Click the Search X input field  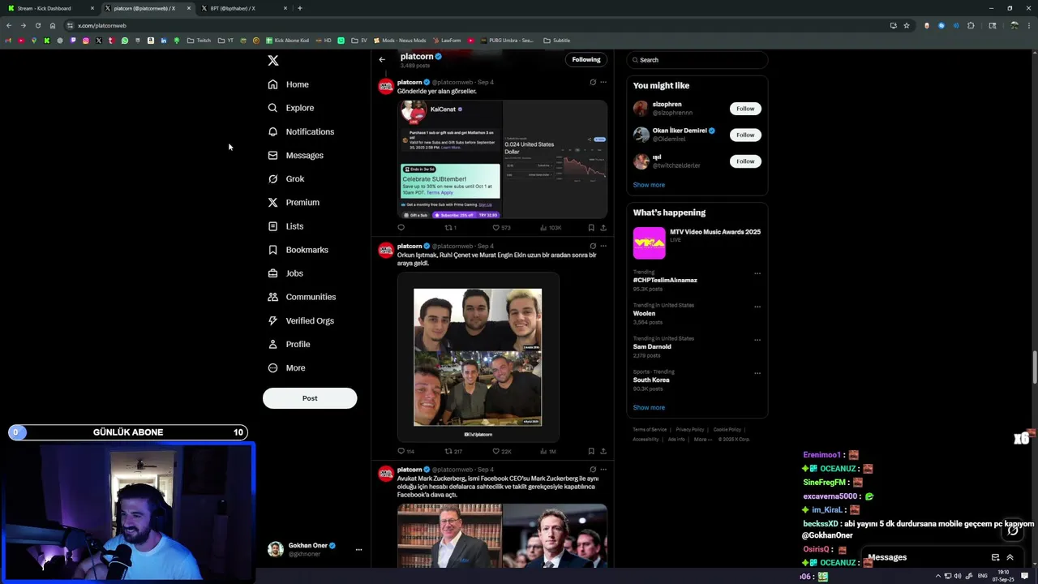coord(697,60)
